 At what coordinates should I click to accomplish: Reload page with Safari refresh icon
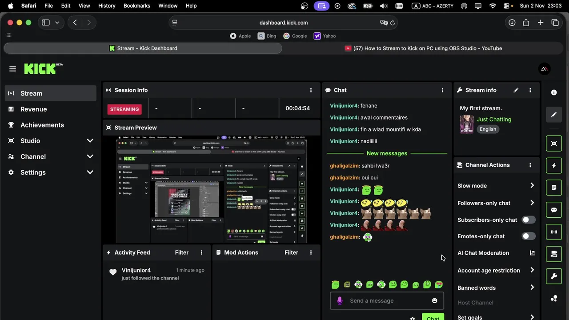coord(393,23)
